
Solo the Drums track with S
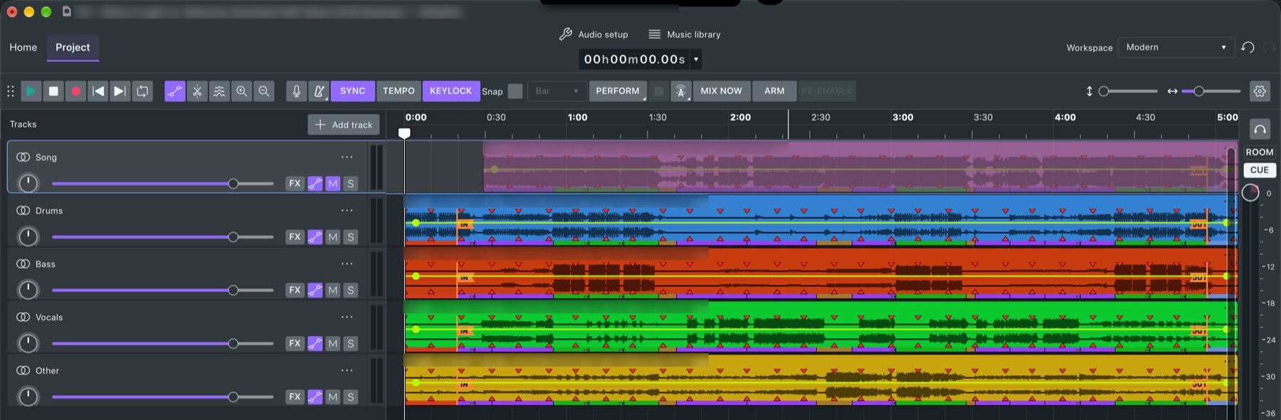point(350,237)
